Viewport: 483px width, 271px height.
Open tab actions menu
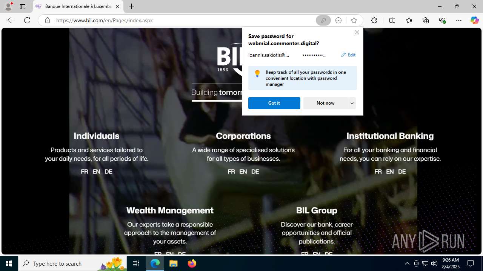tap(23, 6)
